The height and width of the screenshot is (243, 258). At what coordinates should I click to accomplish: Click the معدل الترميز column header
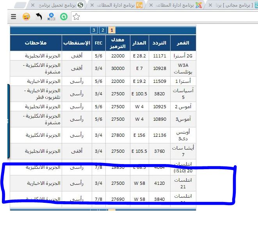click(x=118, y=43)
